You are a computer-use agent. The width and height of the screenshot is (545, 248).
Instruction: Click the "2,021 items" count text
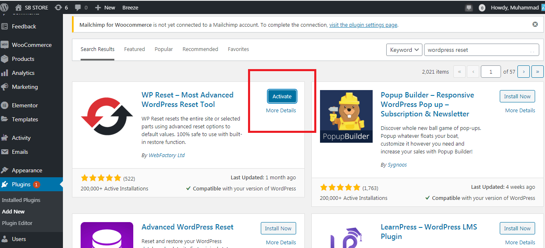click(x=436, y=72)
